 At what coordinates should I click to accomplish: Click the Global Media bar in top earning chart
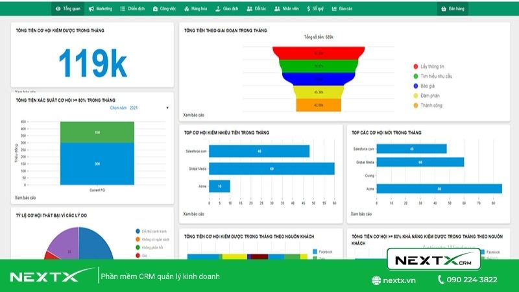pos(272,169)
